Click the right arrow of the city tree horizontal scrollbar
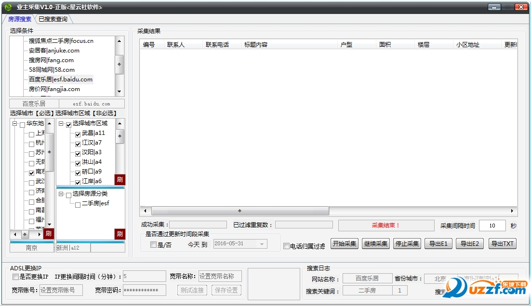 40,234
